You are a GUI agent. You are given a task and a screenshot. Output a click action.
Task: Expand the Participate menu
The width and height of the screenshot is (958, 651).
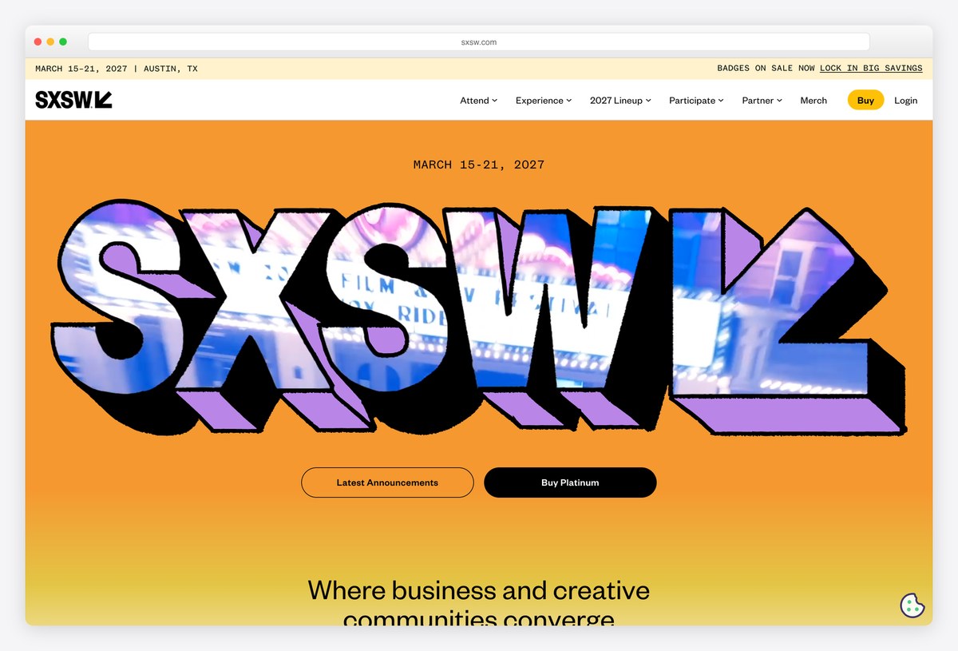click(696, 101)
